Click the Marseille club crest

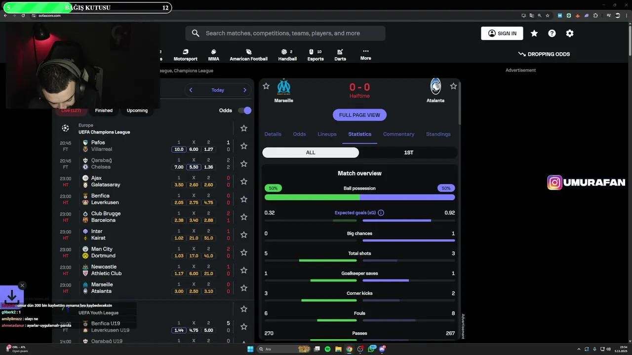point(283,86)
